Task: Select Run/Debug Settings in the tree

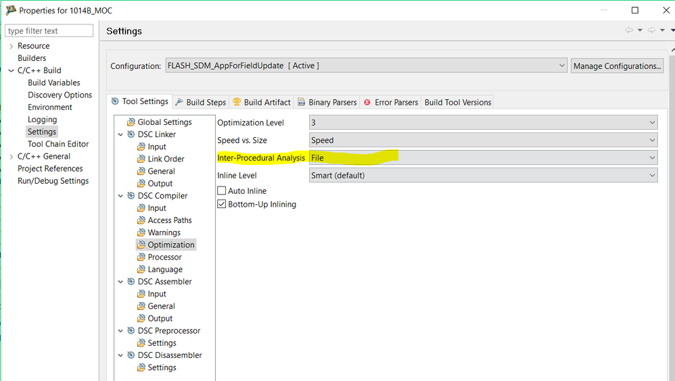Action: pos(53,181)
